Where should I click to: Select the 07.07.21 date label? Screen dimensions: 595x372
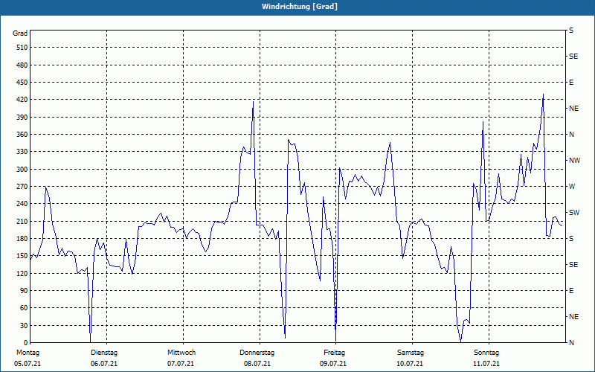click(x=181, y=364)
